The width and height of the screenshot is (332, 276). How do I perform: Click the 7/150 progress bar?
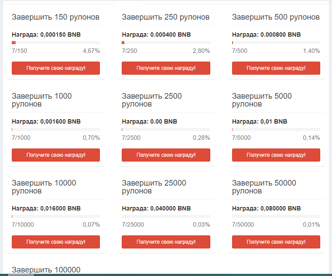click(56, 42)
